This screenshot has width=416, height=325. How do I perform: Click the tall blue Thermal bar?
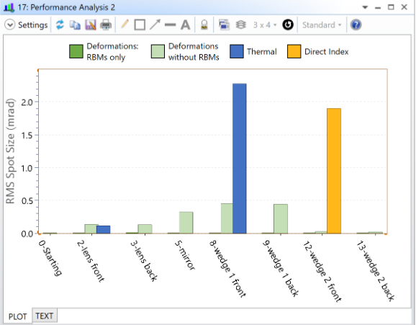tap(239, 159)
